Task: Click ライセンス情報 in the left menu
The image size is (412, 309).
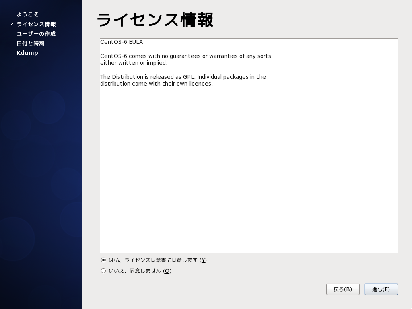Action: click(x=36, y=24)
